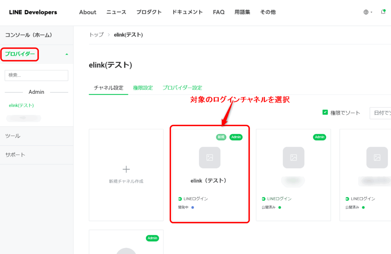Click 新規チャネル作成 label

click(126, 181)
